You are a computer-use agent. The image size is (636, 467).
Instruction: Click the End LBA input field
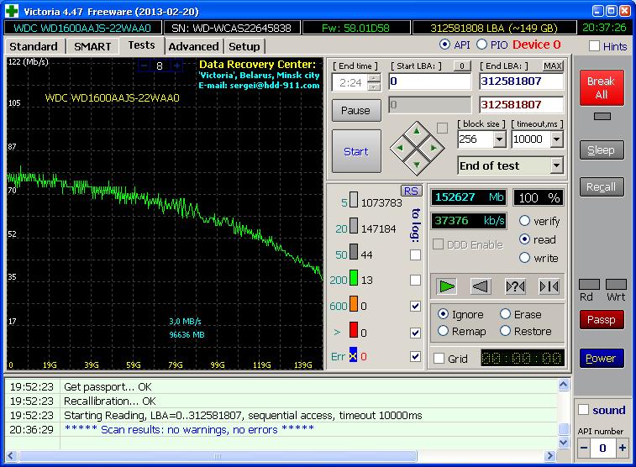521,81
